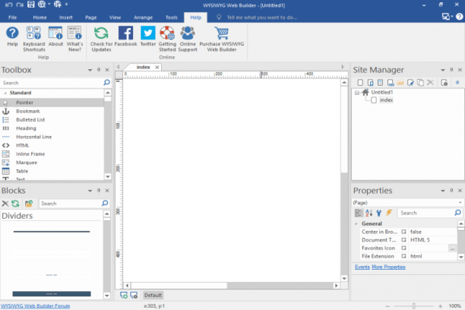Click the More Properties link
The image size is (465, 310).
pyautogui.click(x=388, y=267)
